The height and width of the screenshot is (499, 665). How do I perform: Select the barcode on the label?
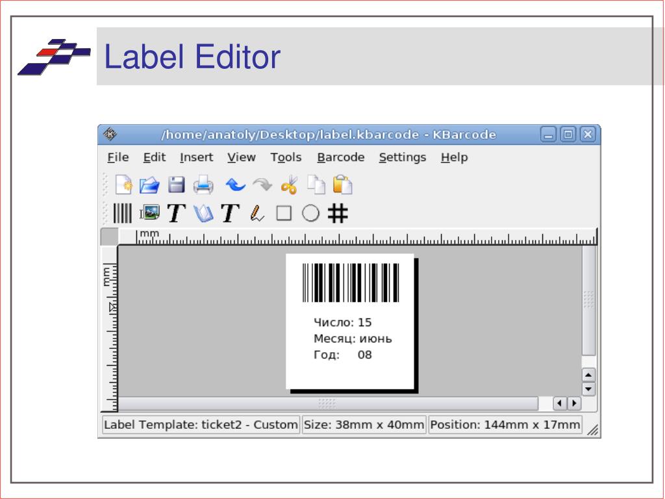pos(351,283)
